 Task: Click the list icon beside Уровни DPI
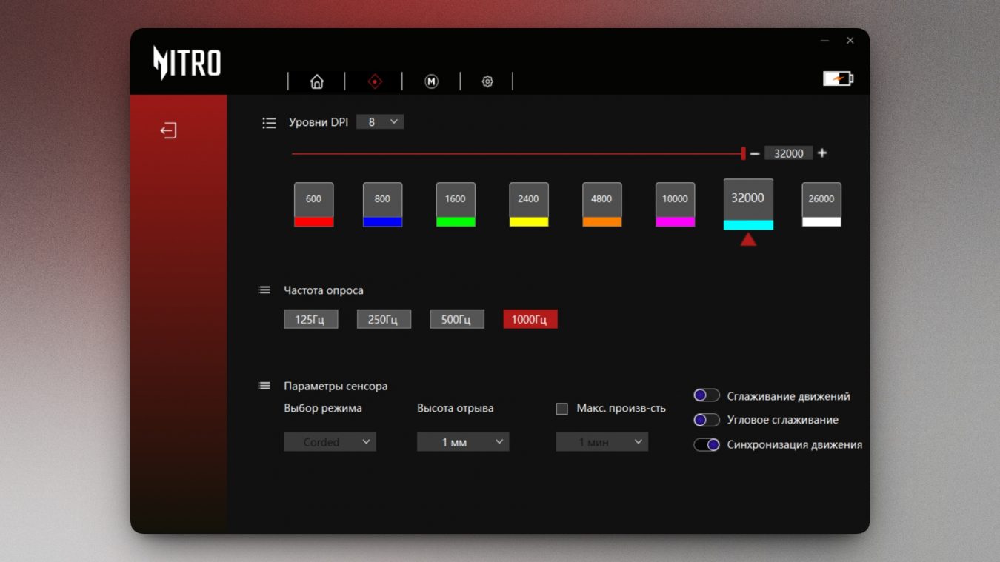point(269,123)
